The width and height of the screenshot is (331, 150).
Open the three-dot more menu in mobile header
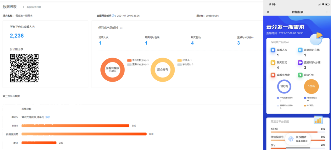pyautogui.click(x=328, y=12)
